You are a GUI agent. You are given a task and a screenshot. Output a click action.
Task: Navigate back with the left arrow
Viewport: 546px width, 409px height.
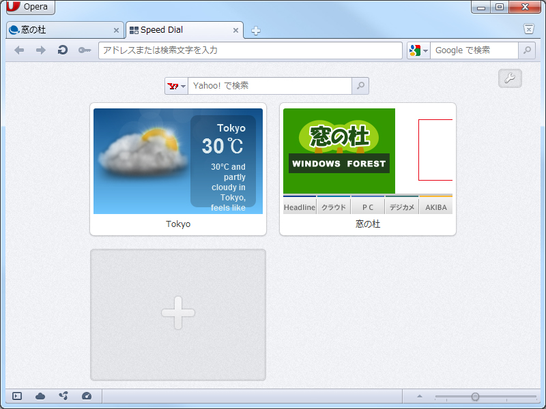click(18, 50)
